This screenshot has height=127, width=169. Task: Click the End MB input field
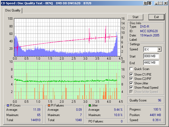[x=151, y=63]
